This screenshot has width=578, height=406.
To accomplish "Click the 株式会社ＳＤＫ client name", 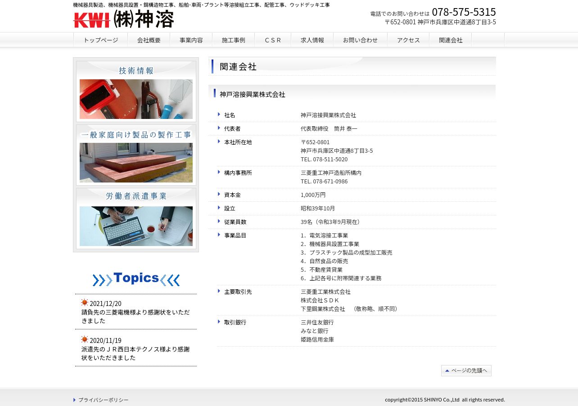I will click(x=320, y=300).
